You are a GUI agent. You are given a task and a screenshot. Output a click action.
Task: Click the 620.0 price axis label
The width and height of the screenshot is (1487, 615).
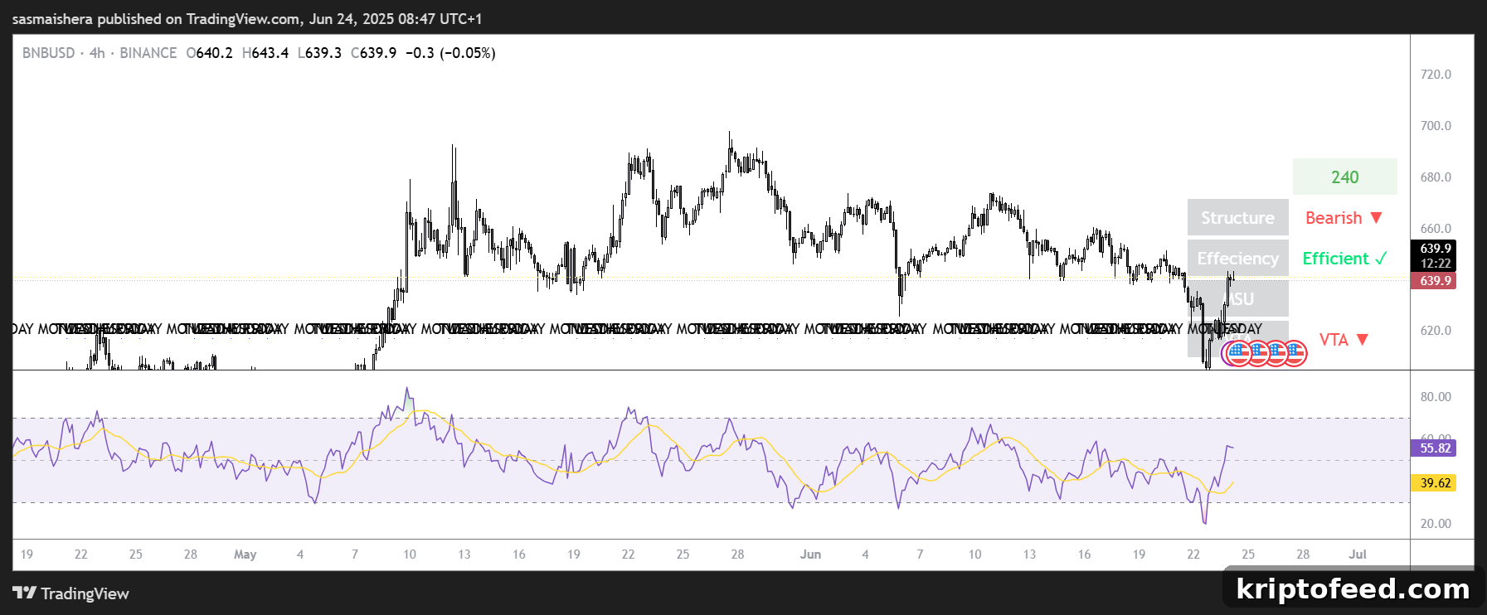1436,331
